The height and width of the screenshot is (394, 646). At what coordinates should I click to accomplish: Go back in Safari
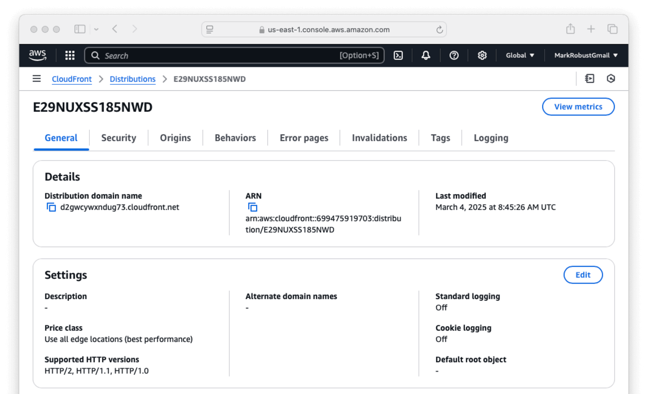tap(115, 29)
